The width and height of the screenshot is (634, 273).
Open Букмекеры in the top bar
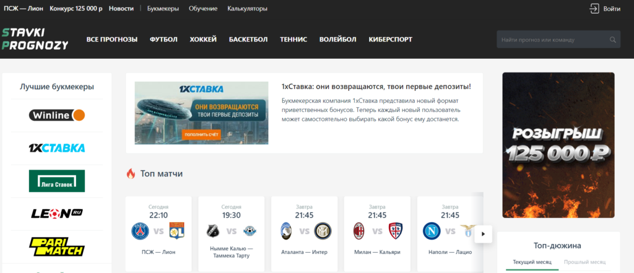[163, 9]
